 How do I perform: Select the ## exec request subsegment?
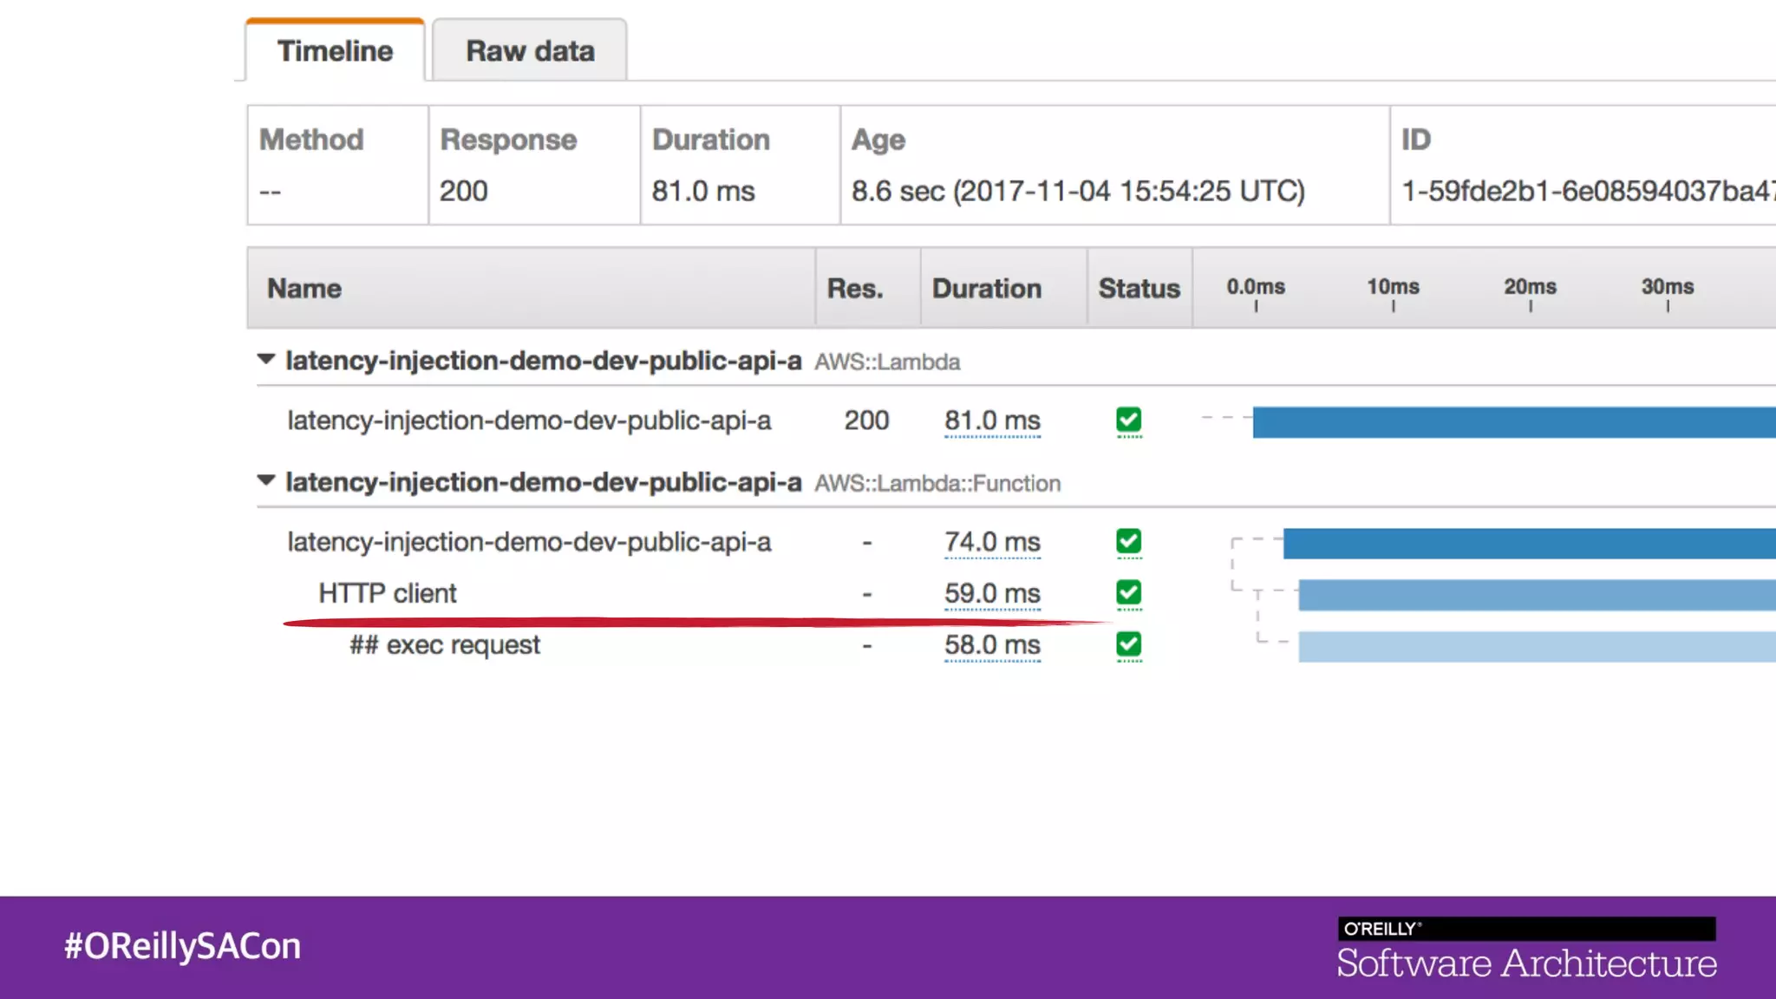(x=445, y=645)
